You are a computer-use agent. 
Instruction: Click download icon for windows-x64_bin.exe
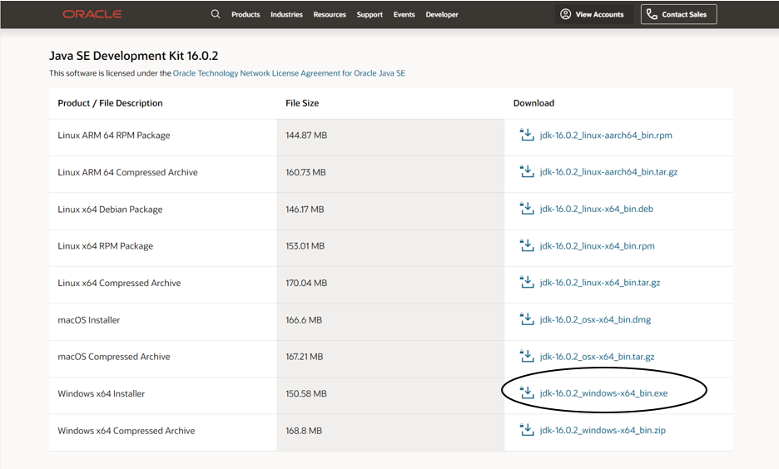point(527,392)
